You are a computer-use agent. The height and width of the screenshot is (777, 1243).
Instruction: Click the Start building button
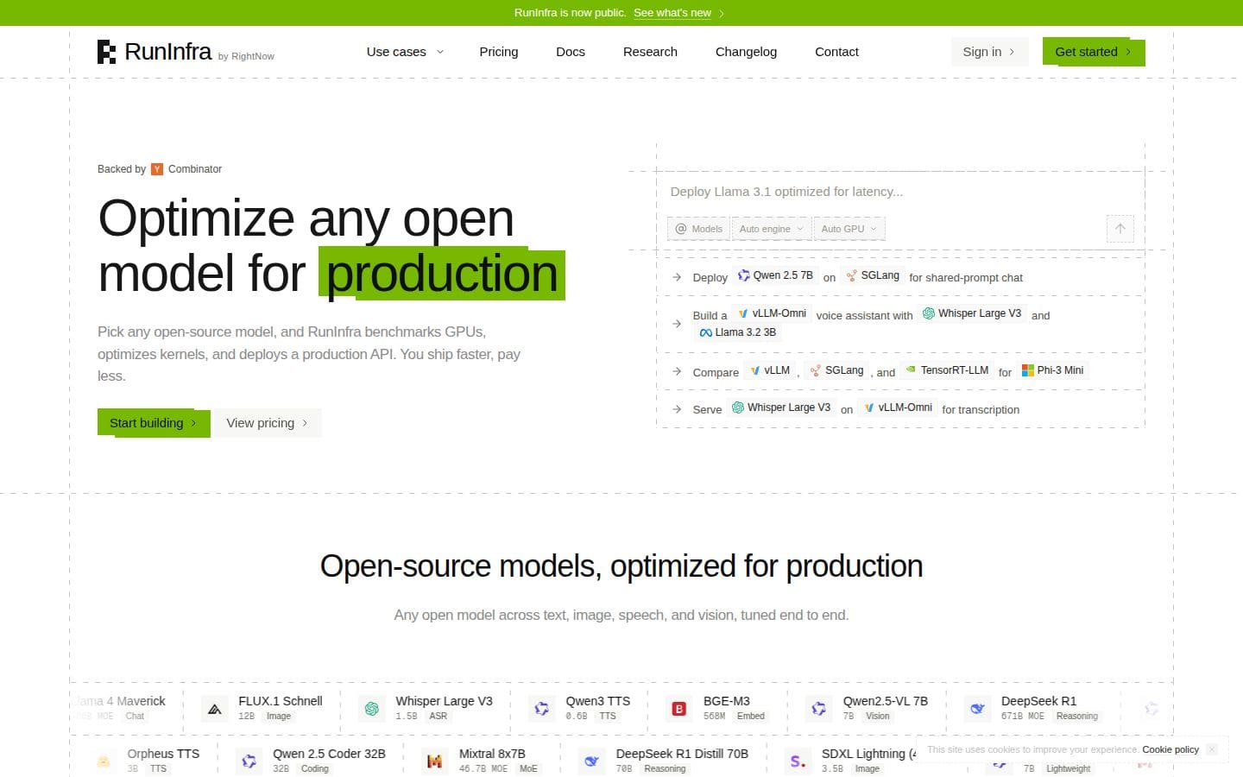coord(154,423)
